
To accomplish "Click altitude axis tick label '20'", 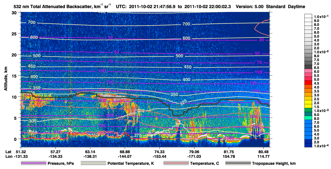I will pos(15,55).
